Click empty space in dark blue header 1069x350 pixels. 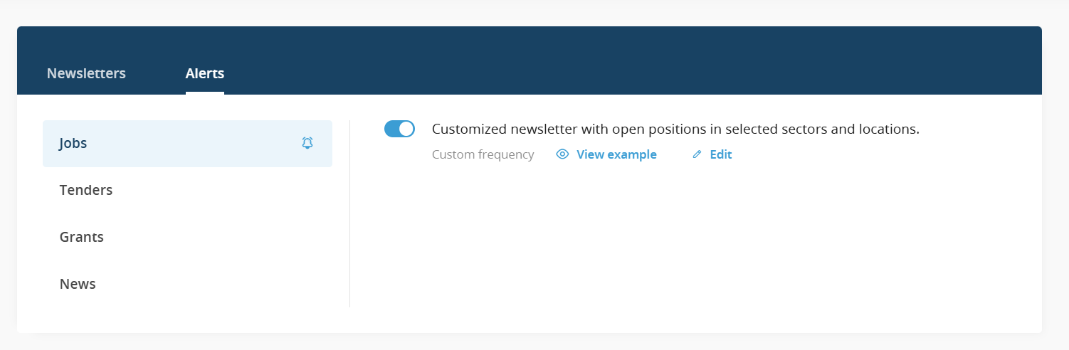(641, 60)
